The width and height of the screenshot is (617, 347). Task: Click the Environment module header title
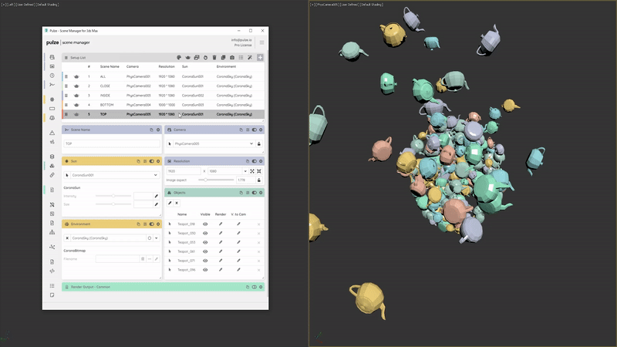point(81,224)
